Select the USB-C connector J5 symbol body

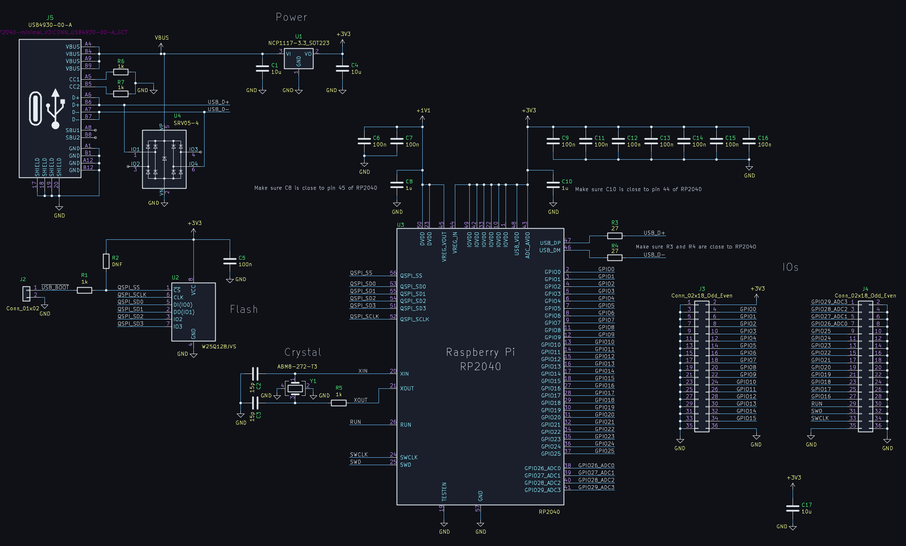tap(50, 109)
